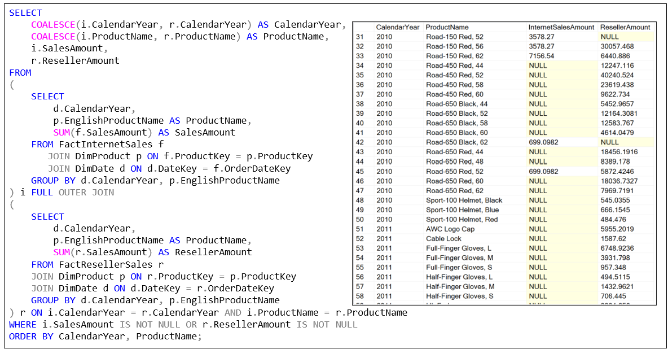Image resolution: width=668 pixels, height=349 pixels.
Task: Click the NULL ResellerAmount cell in row 31
Action: click(x=609, y=37)
